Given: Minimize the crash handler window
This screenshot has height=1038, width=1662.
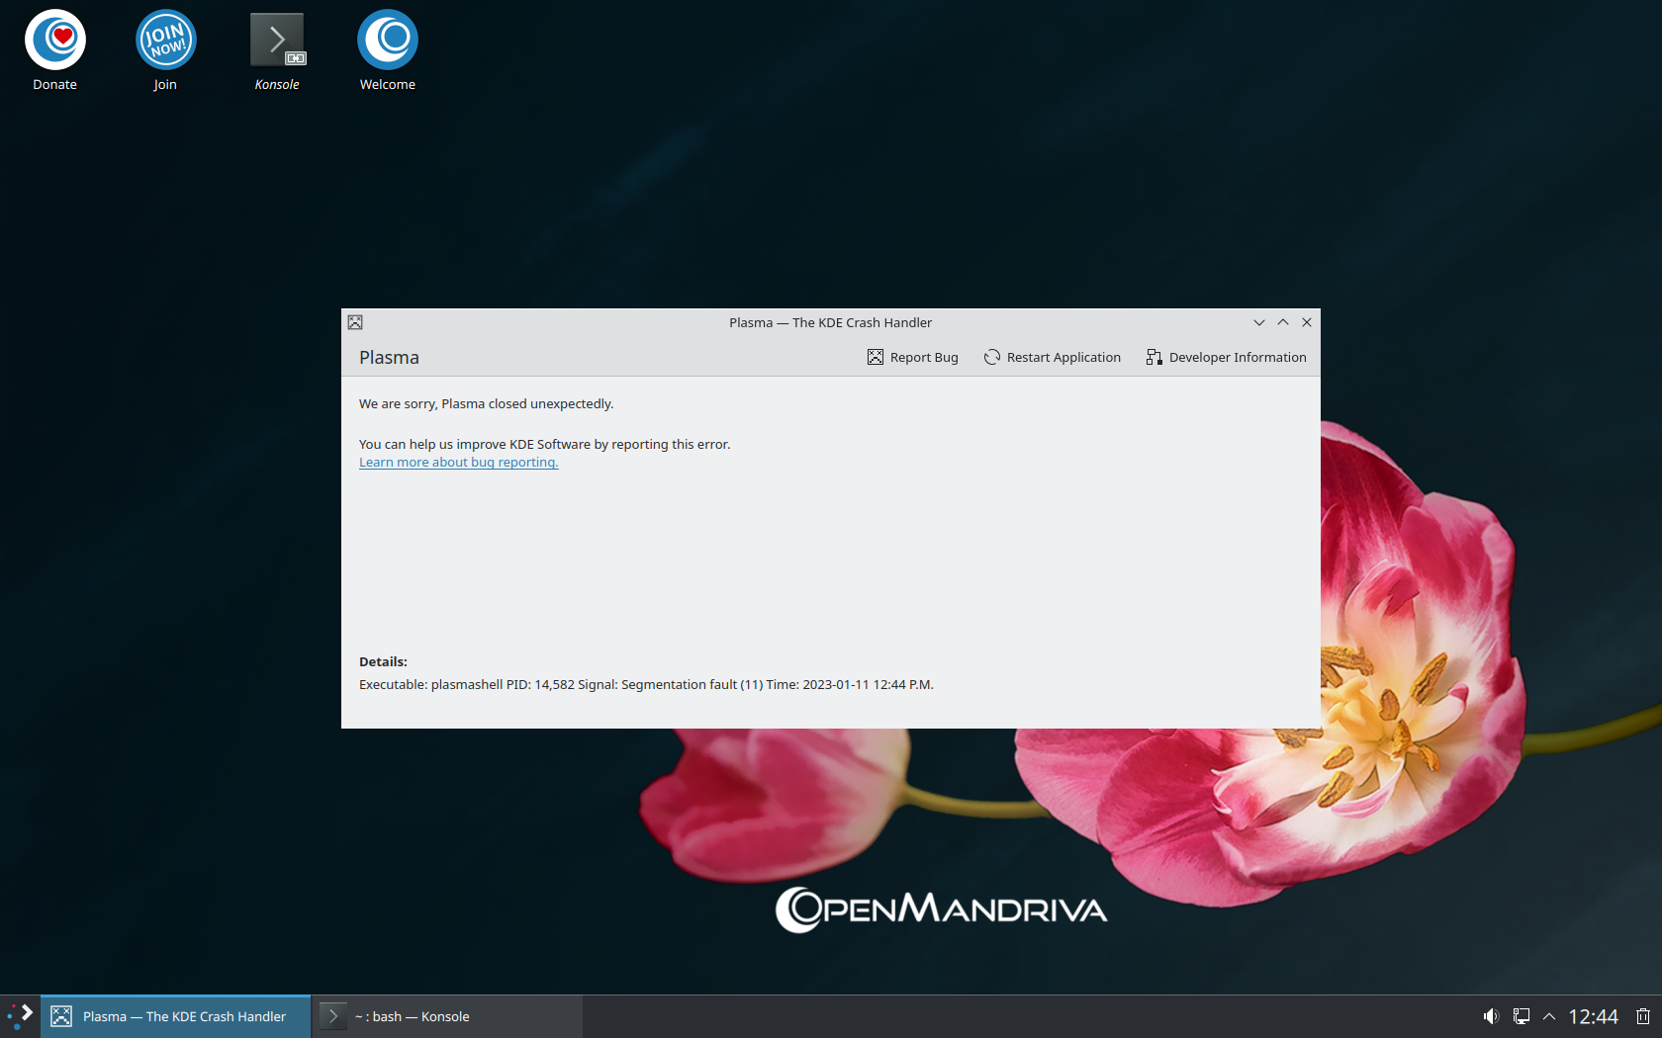Looking at the screenshot, I should pos(1259,322).
